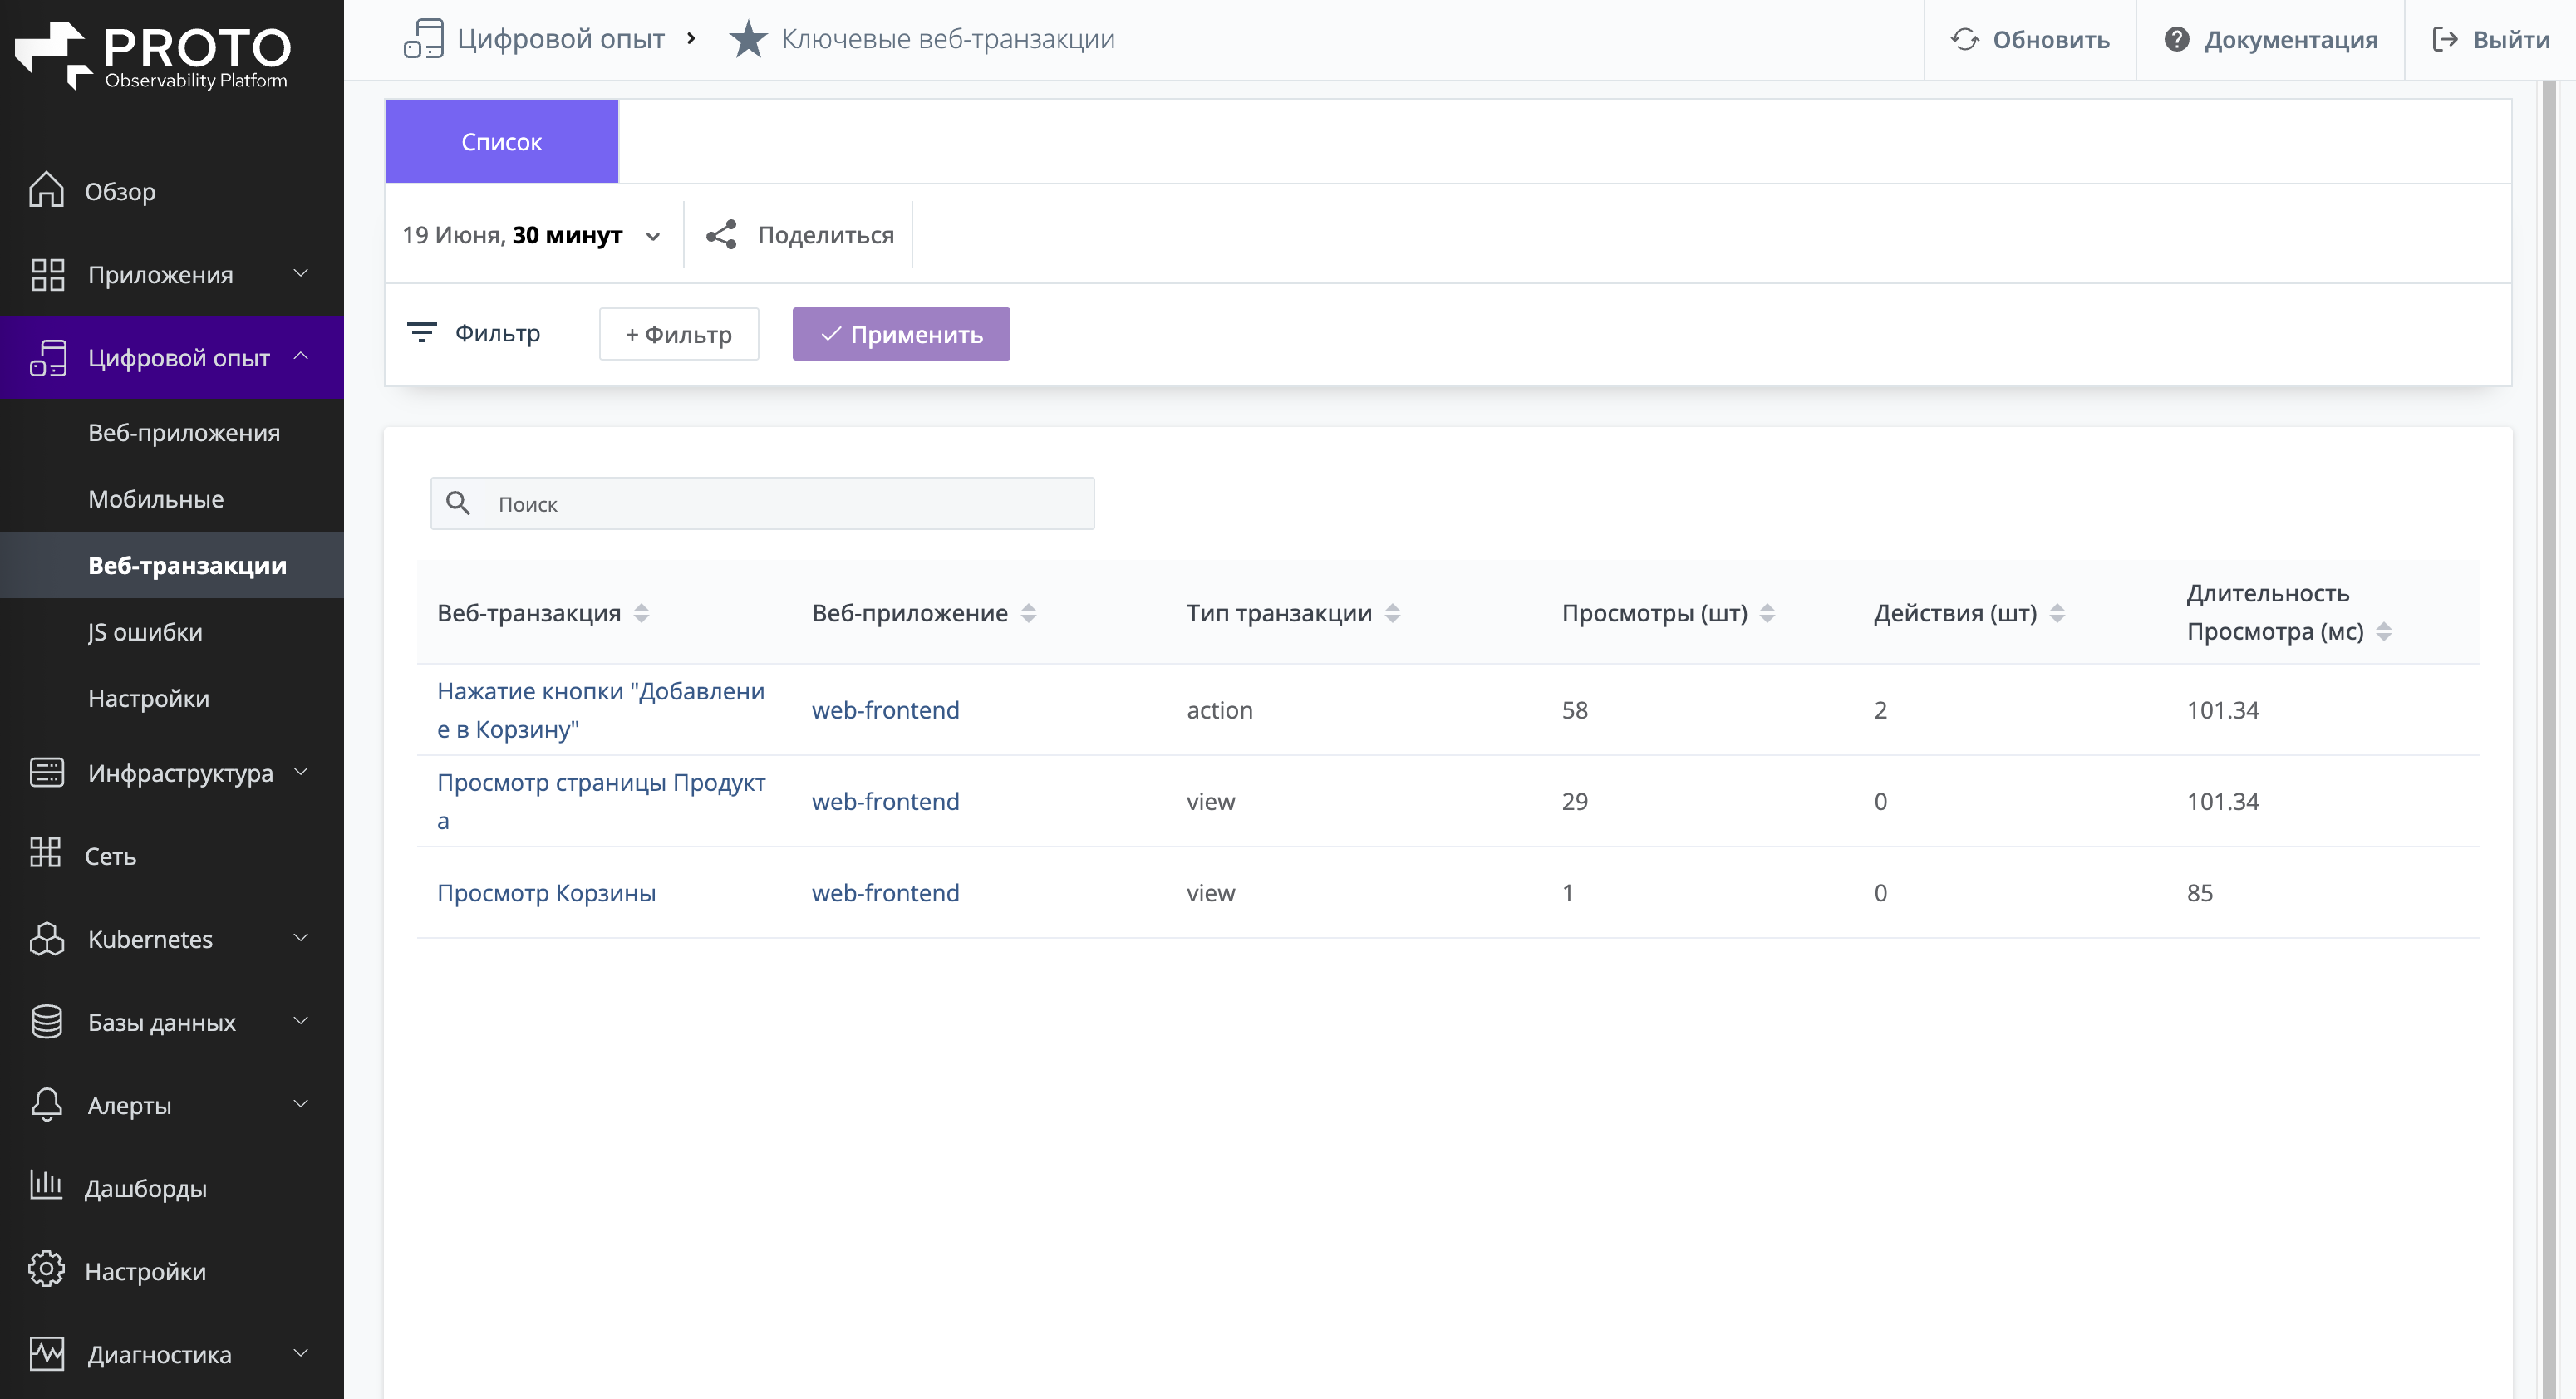Open the Дашборды menu item

[x=172, y=1188]
